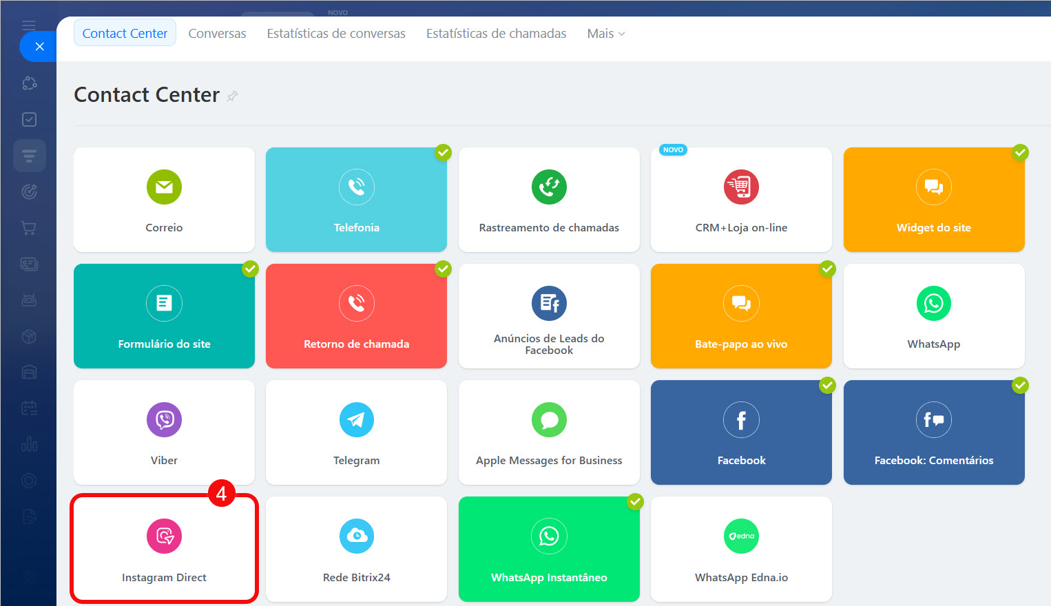Click the Rede Bitrix24 cloud icon
Screen dimensions: 1051x606
tap(356, 536)
